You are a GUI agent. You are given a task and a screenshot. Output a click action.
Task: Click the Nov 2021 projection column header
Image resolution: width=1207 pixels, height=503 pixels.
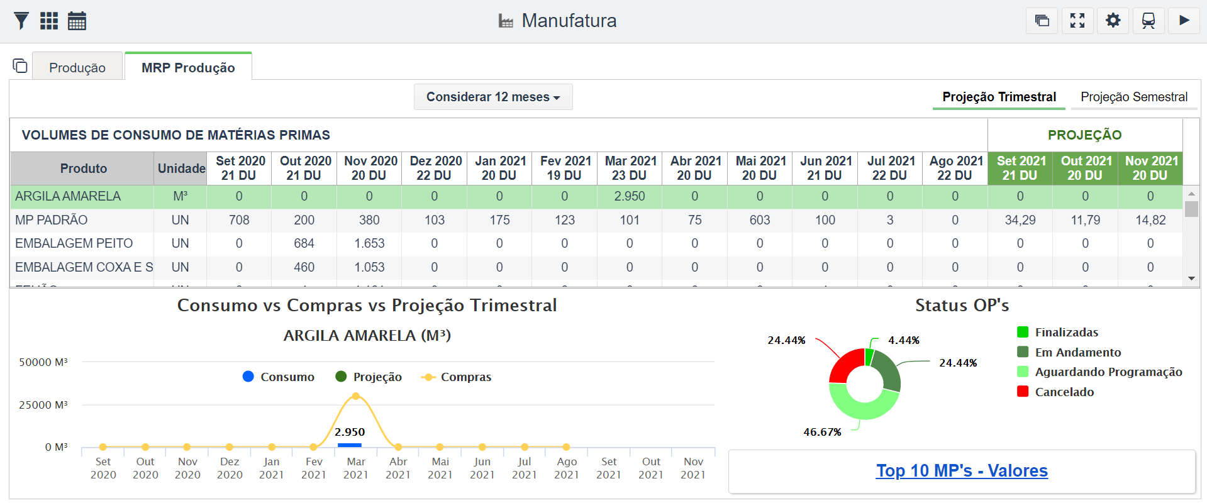tap(1150, 169)
